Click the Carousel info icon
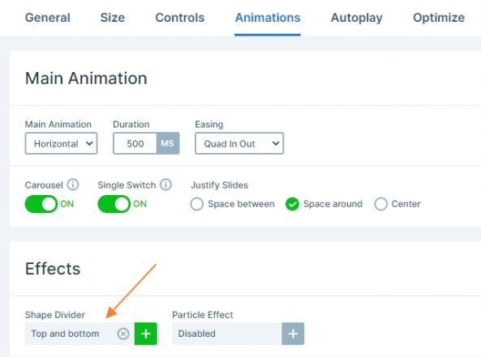Screen dimensions: 481x357 pyautogui.click(x=73, y=185)
